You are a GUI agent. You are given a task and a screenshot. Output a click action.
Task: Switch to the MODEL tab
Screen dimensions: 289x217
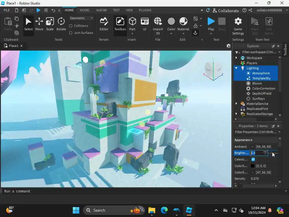[85, 10]
